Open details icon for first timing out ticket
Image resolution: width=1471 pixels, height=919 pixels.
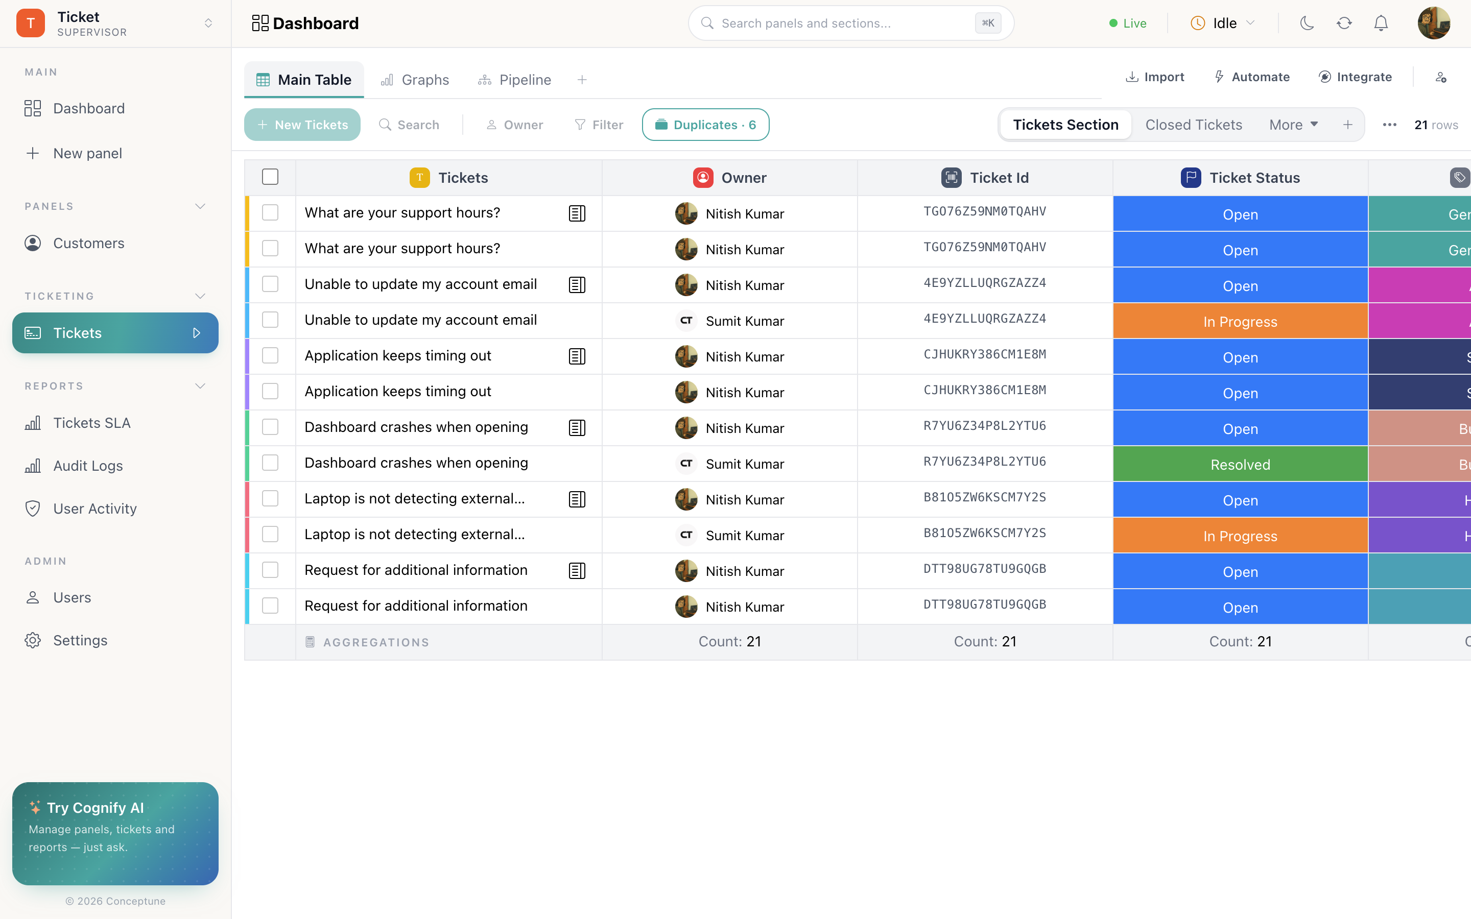[577, 357]
